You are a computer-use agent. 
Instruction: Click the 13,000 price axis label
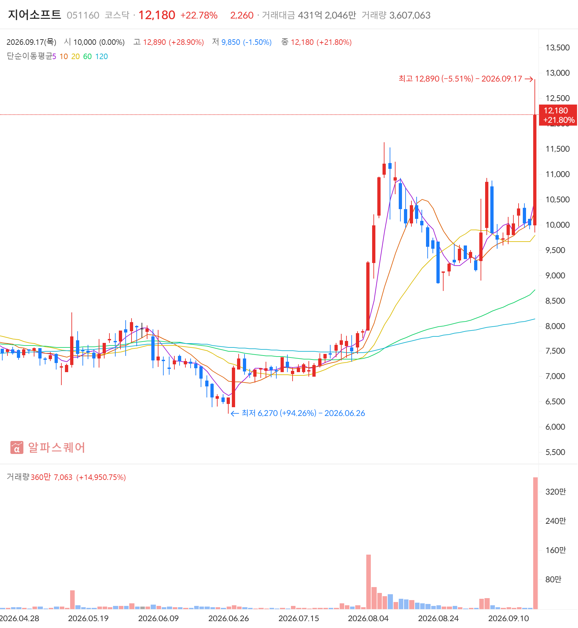558,73
